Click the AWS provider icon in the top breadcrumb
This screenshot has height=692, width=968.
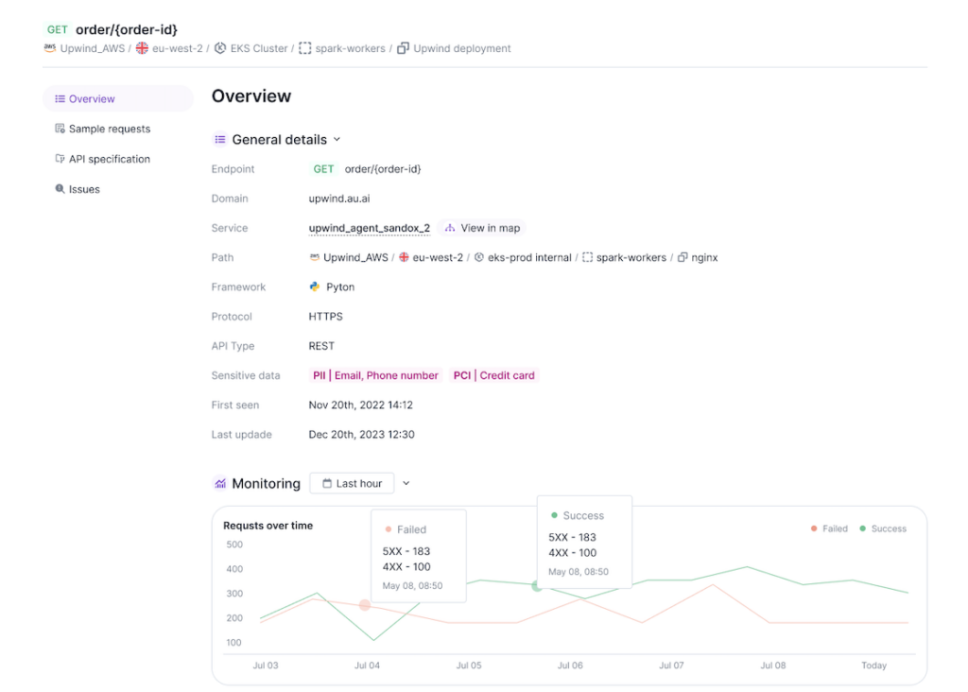pyautogui.click(x=50, y=48)
